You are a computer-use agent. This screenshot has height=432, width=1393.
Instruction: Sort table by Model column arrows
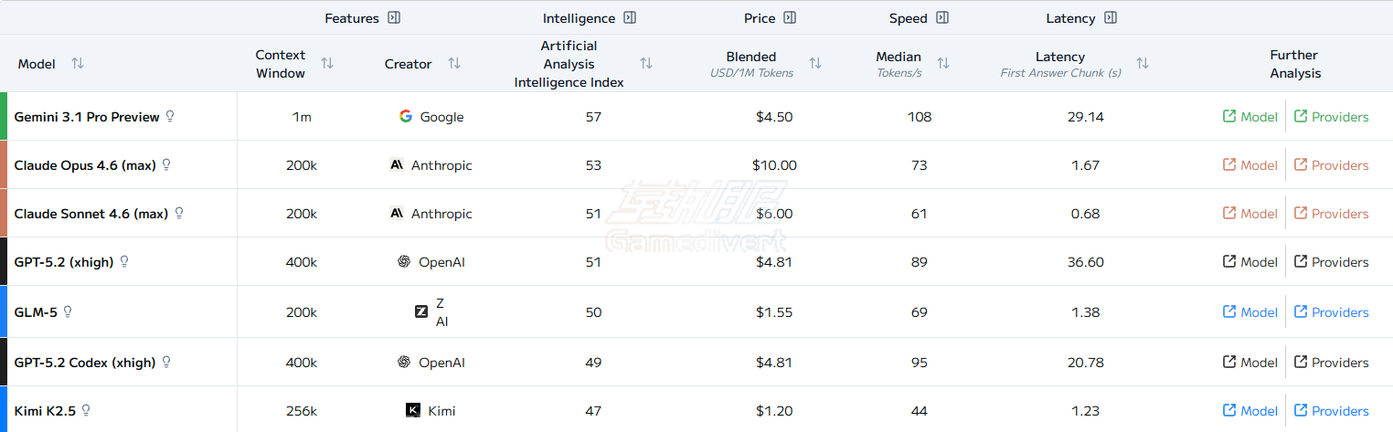(x=78, y=64)
